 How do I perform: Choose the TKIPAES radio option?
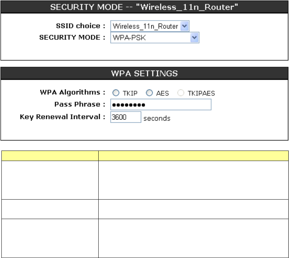click(180, 93)
